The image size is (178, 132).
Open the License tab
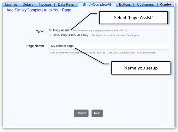(11, 4)
